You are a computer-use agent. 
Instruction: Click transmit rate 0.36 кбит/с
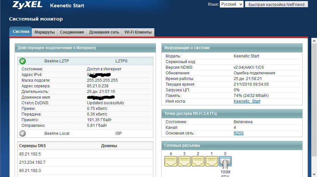click(97, 114)
